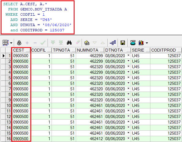Click NUMNOTA cell 462412 in row 16

[90, 139]
